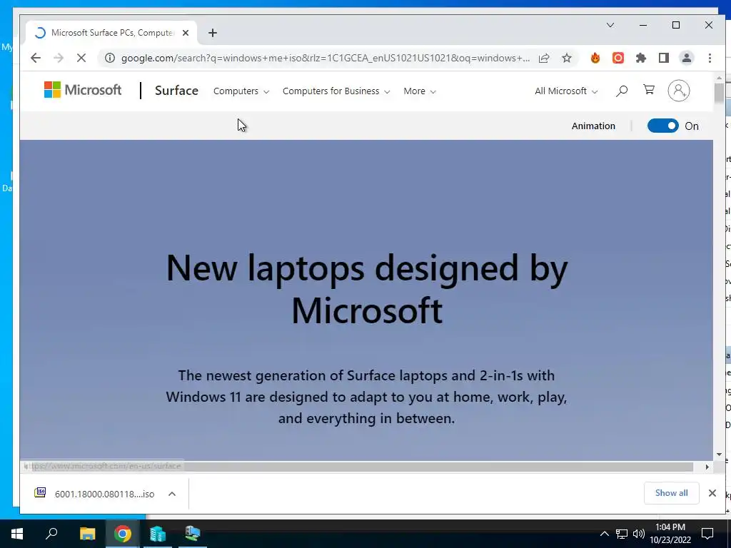Open the volume tray icon

639,534
